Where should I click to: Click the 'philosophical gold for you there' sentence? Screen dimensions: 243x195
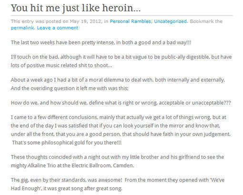[67, 143]
